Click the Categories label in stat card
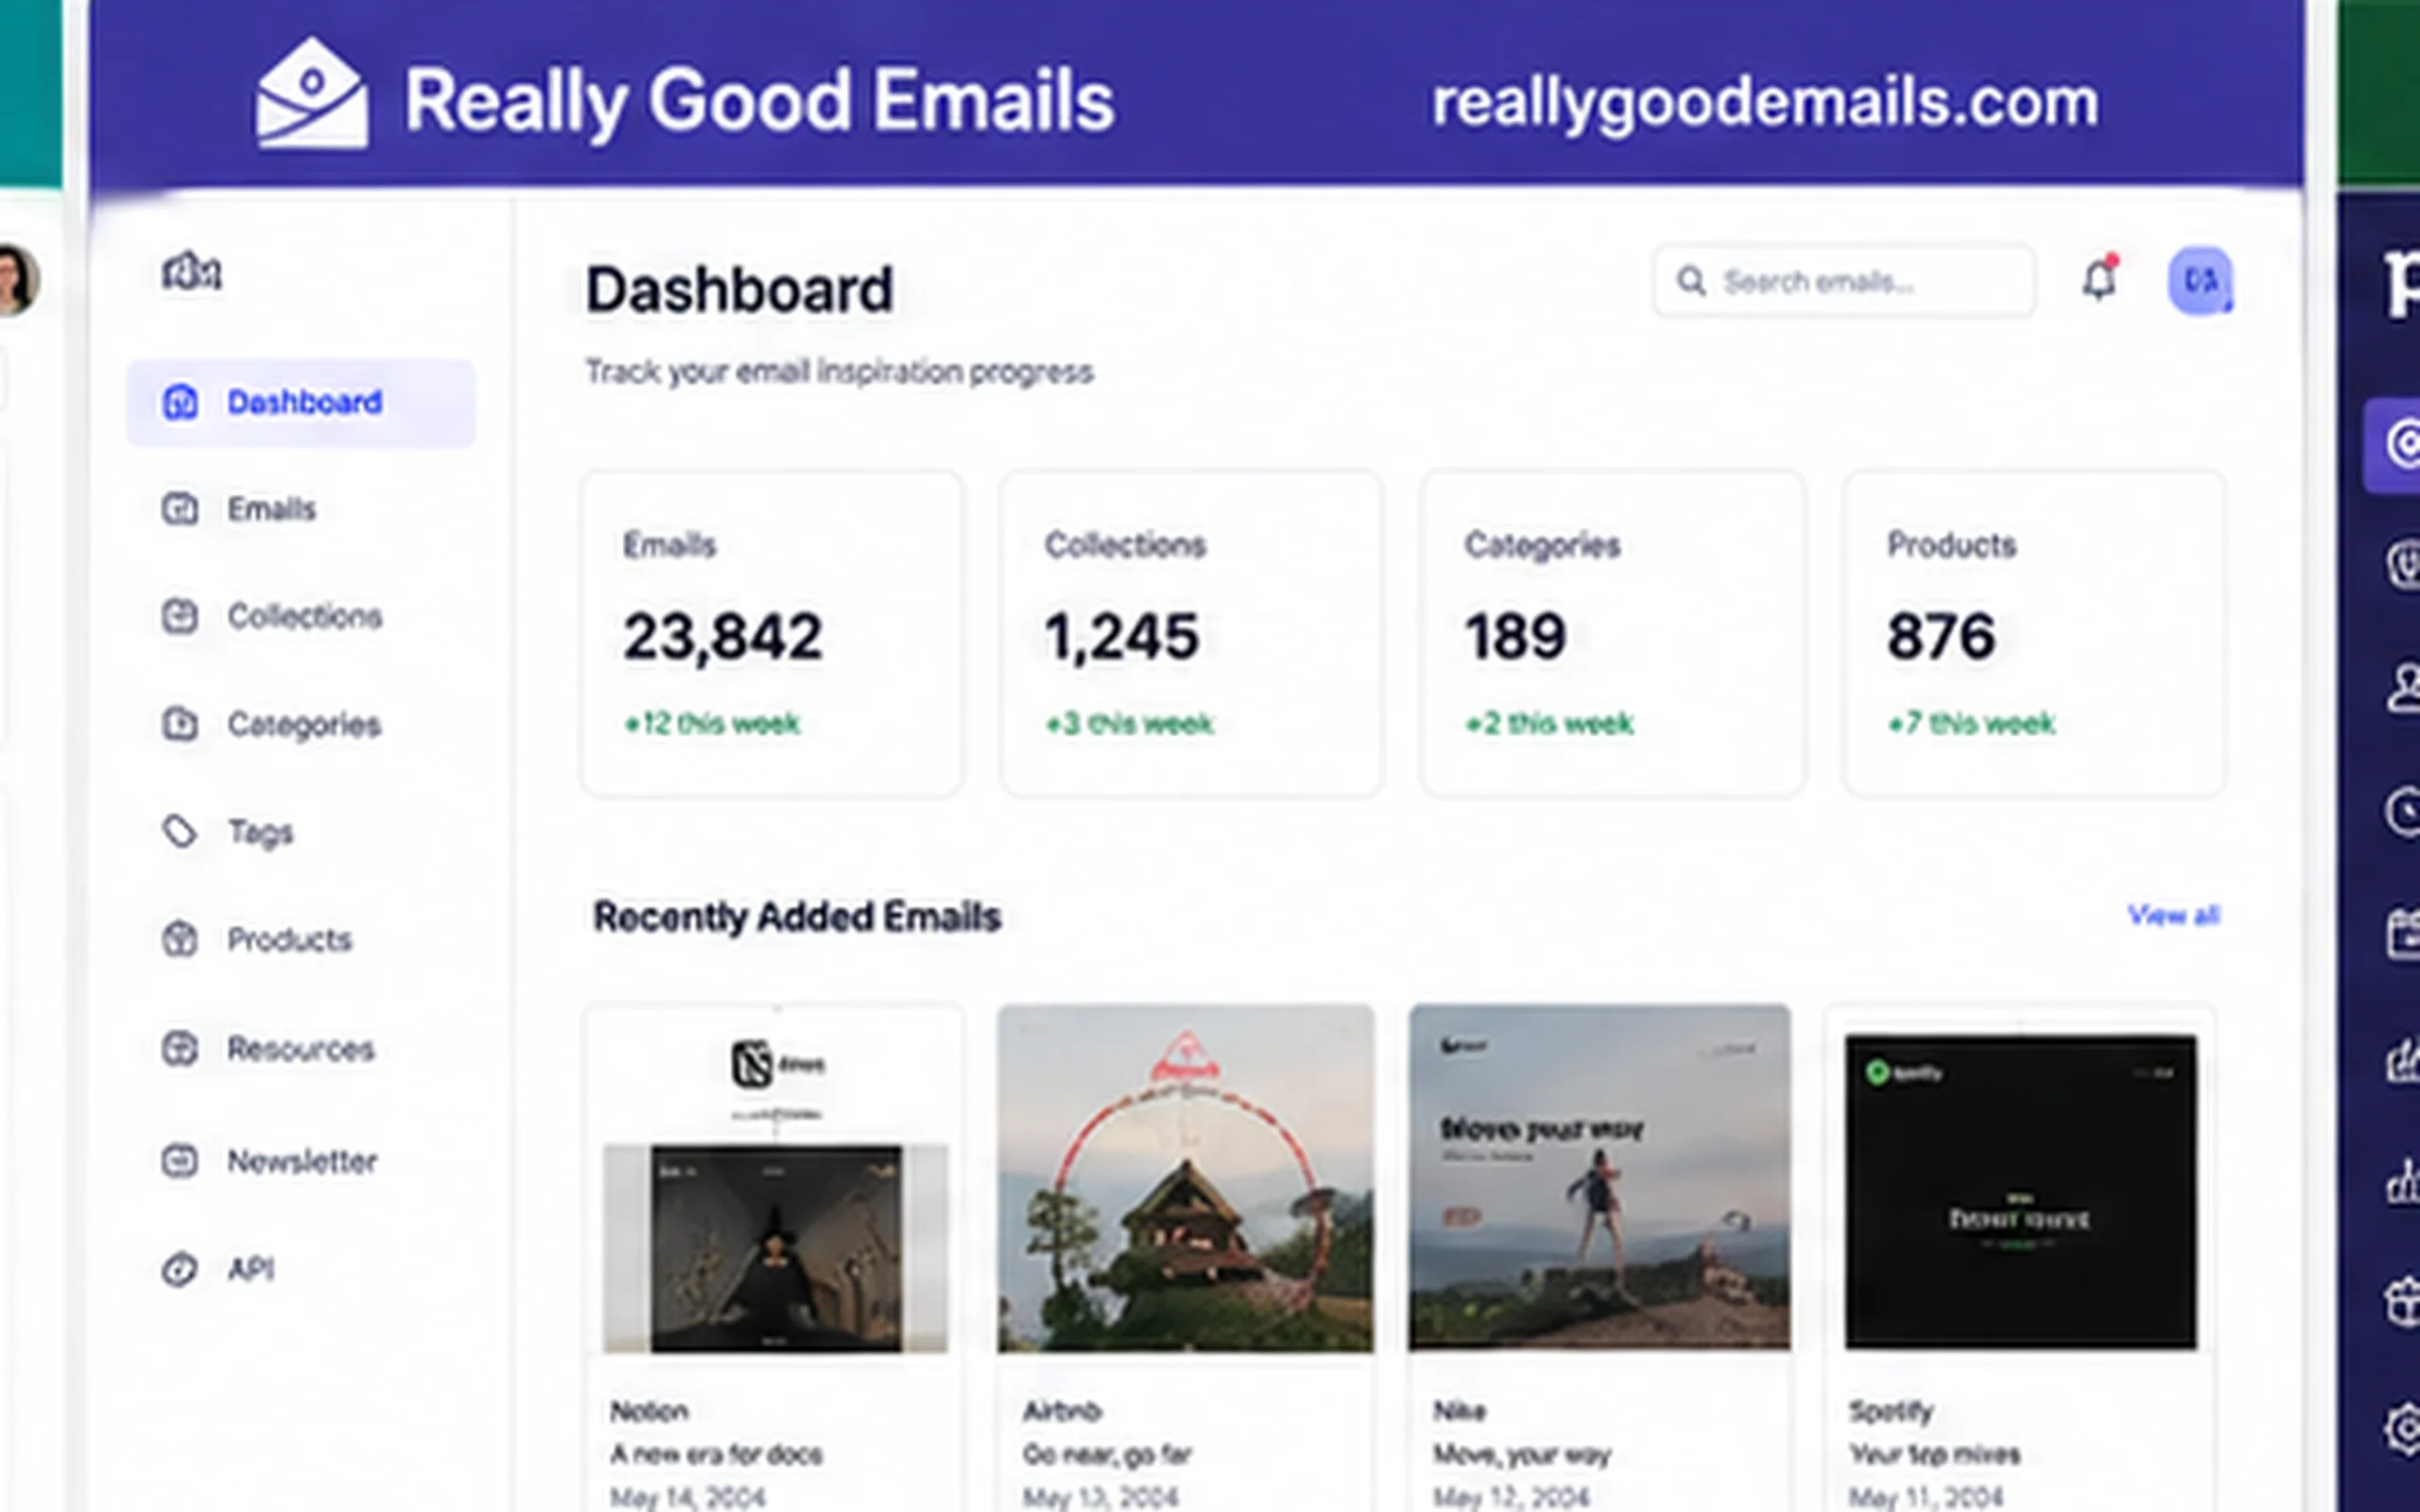Viewport: 2420px width, 1512px height. (x=1542, y=546)
